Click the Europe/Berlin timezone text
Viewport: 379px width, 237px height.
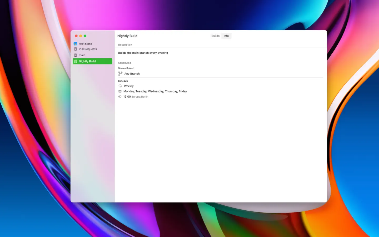[140, 97]
